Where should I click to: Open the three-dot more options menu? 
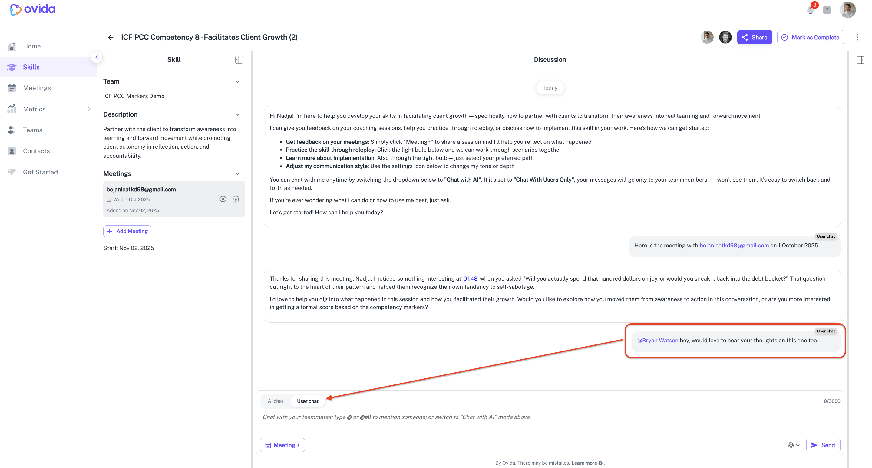pyautogui.click(x=857, y=37)
